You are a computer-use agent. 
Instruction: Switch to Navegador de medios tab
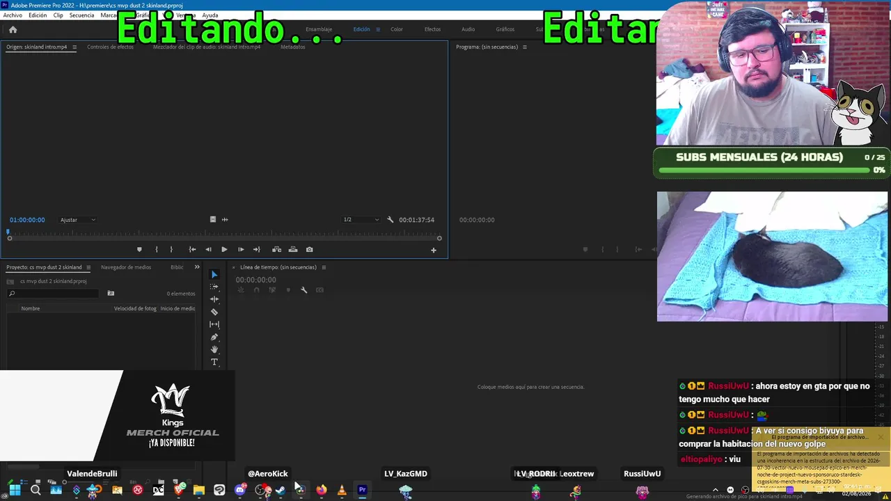click(x=126, y=267)
